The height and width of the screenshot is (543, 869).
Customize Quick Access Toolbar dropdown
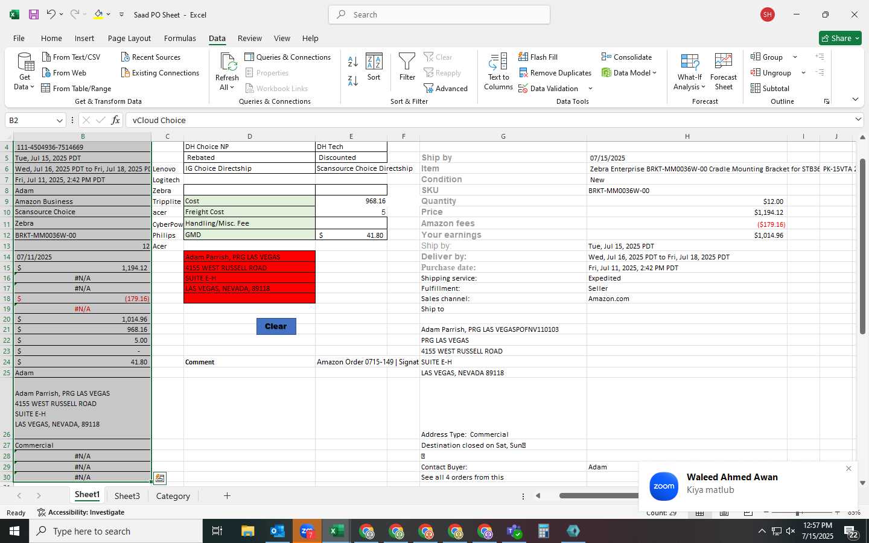pyautogui.click(x=121, y=14)
